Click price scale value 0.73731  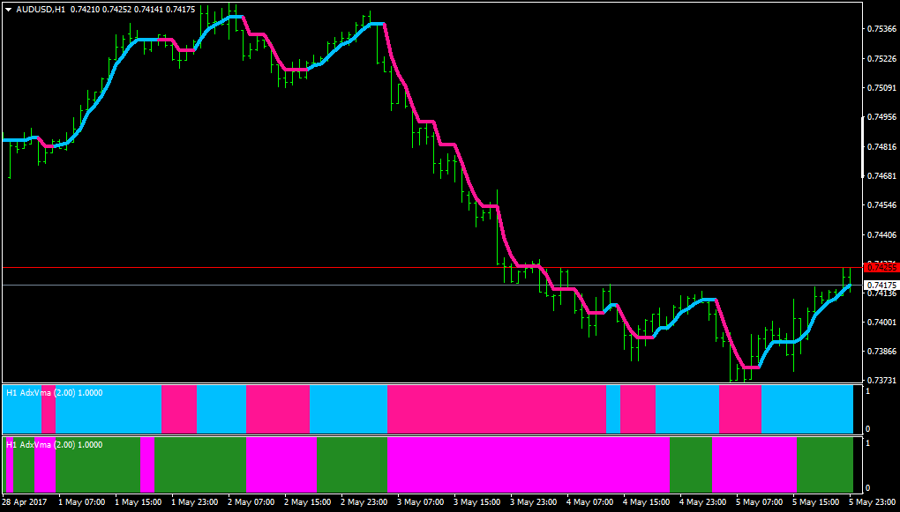point(882,381)
